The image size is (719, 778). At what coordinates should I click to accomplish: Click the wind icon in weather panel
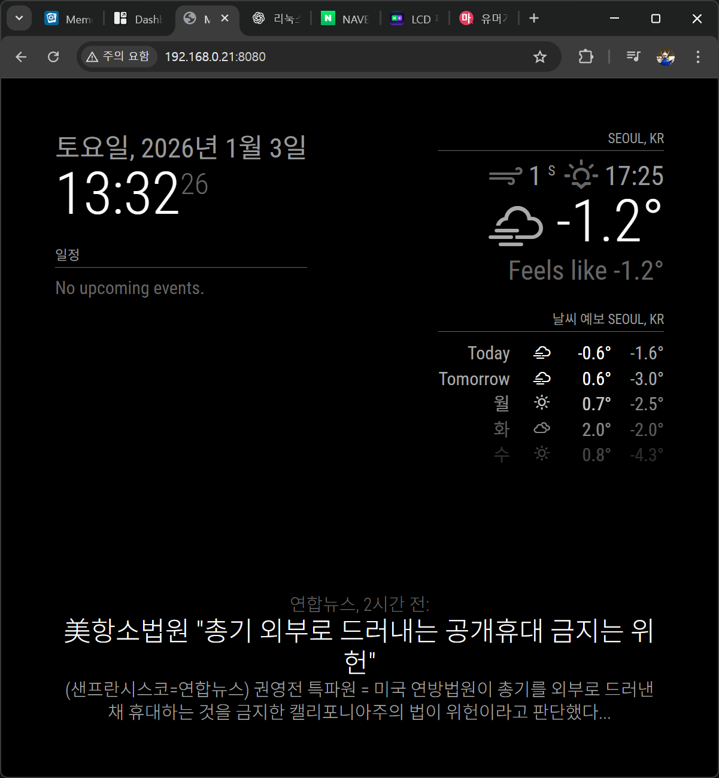click(505, 177)
